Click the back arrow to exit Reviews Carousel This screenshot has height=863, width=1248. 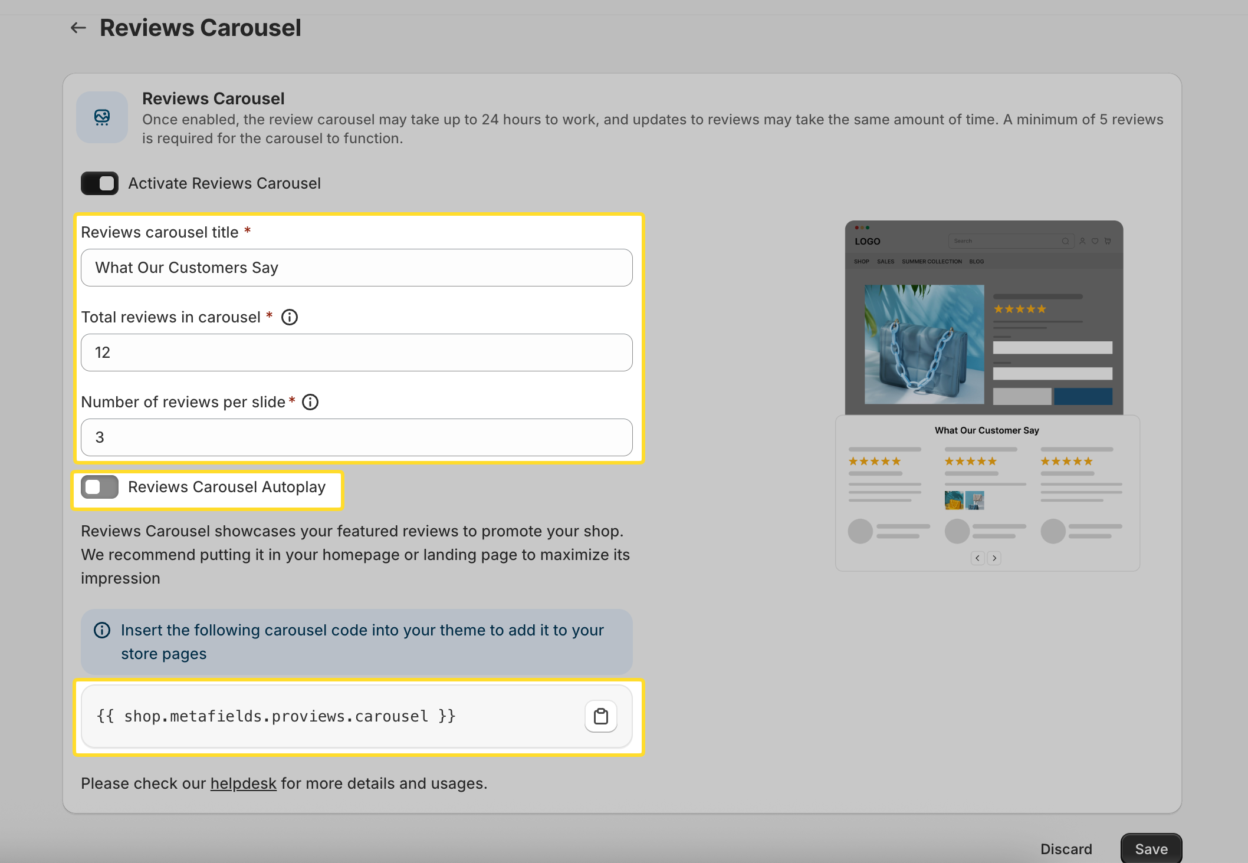78,27
